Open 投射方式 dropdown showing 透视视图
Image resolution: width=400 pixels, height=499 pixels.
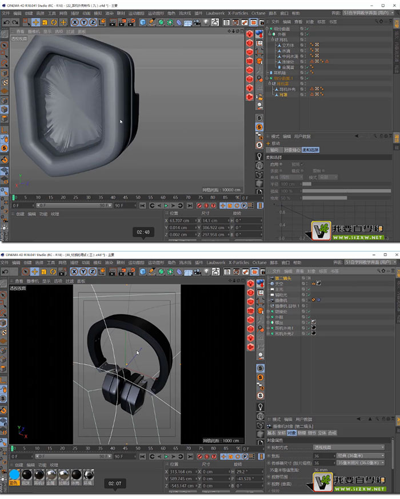(349, 447)
